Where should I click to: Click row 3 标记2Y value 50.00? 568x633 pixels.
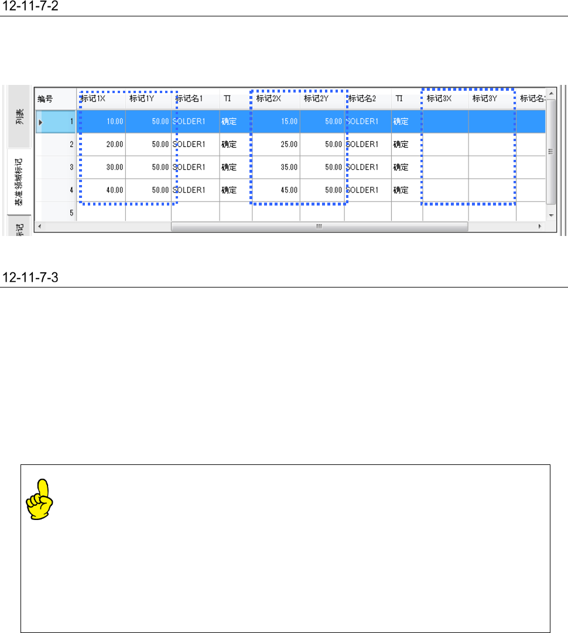pyautogui.click(x=322, y=167)
